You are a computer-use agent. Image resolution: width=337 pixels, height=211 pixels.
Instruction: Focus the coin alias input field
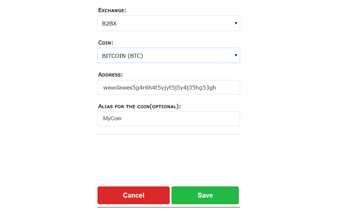coord(168,119)
